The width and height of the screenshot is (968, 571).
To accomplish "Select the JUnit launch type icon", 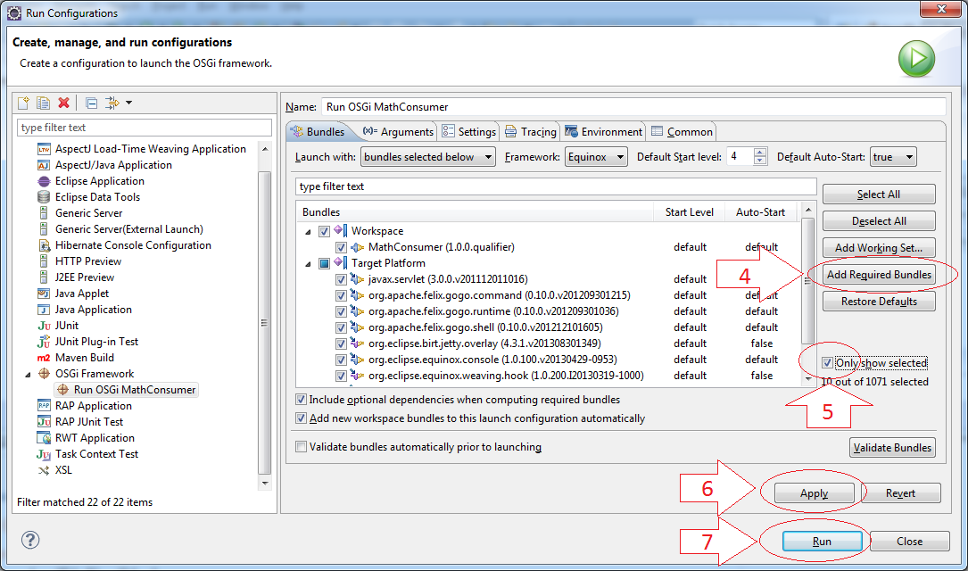I will (x=44, y=326).
